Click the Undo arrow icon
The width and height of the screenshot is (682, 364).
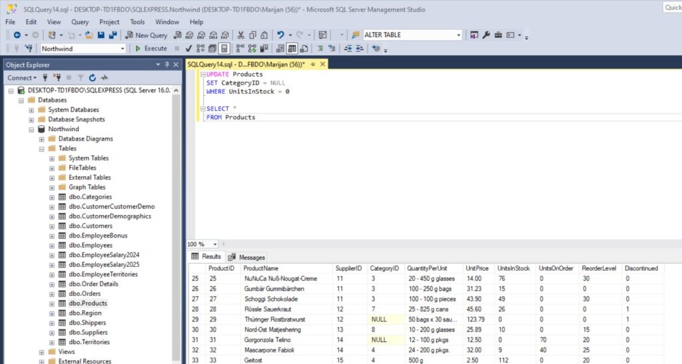pyautogui.click(x=280, y=35)
